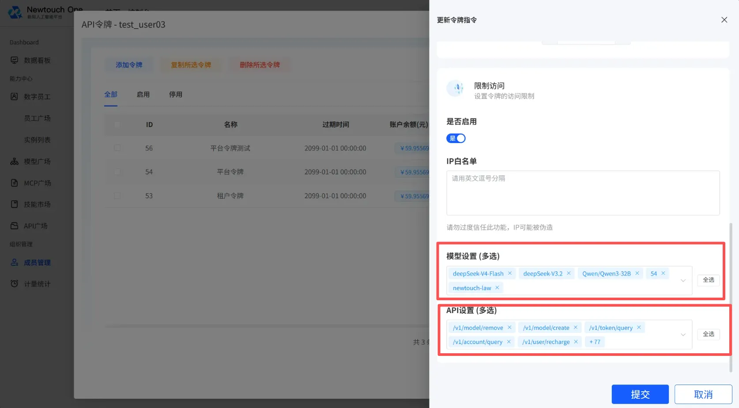Switch to the 停用 tab
Viewport: 739px width, 408px height.
coord(176,94)
